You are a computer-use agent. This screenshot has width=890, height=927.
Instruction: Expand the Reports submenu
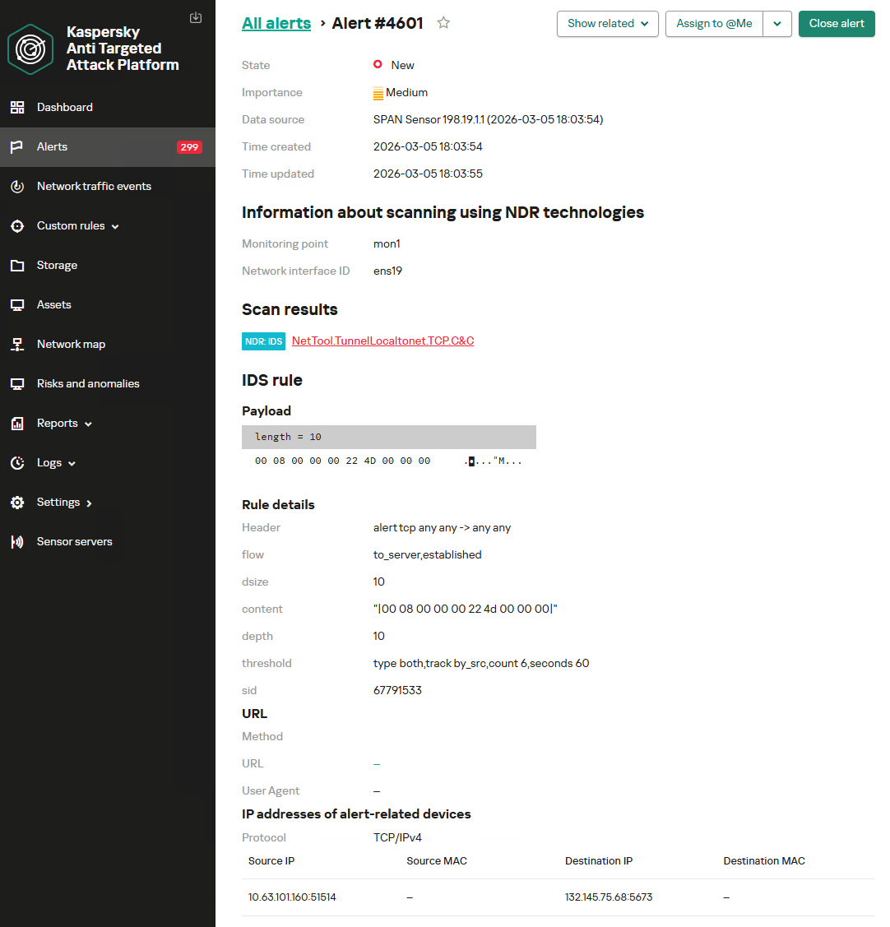point(64,424)
